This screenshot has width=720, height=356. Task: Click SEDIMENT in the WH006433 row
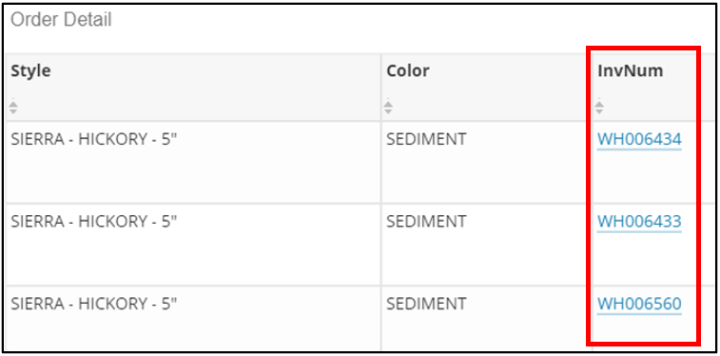(426, 222)
